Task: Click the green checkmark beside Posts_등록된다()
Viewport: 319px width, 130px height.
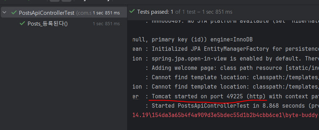Action: (x=22, y=23)
